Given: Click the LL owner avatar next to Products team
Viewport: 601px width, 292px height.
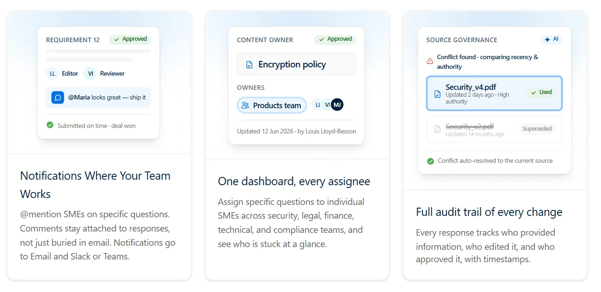Looking at the screenshot, I should 317,105.
